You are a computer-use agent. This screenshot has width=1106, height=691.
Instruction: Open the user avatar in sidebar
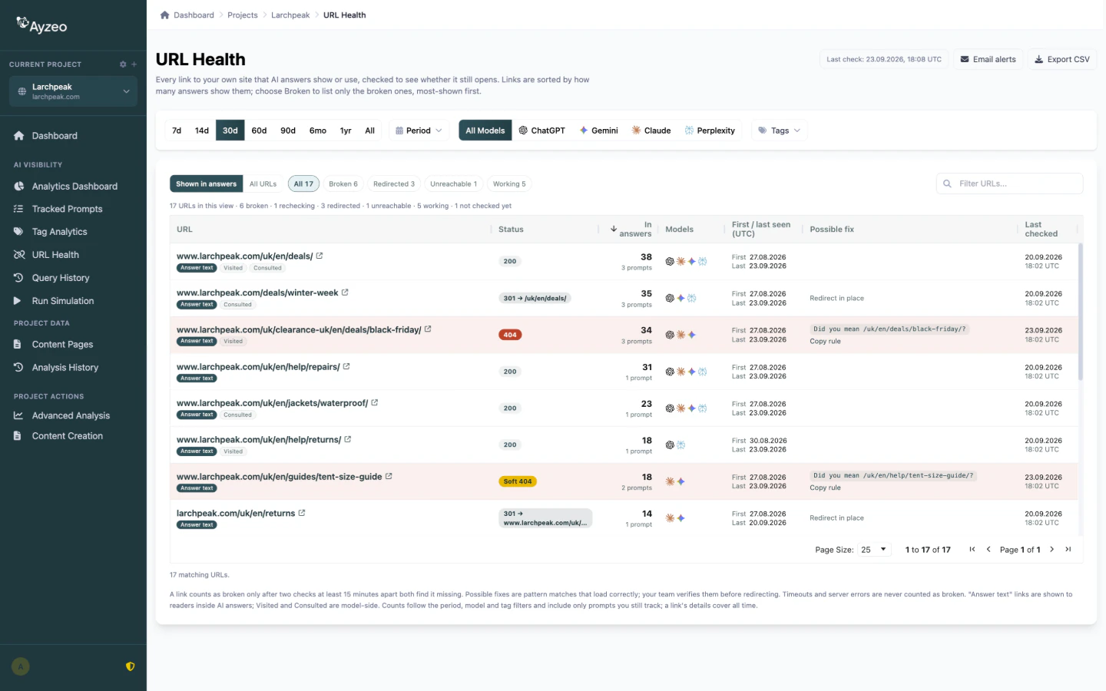[x=21, y=666]
